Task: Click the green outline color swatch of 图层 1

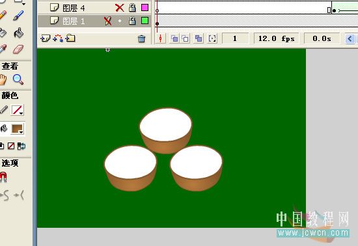Action: point(145,21)
